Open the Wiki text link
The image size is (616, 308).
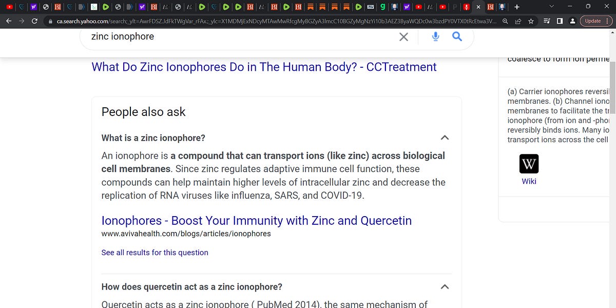click(529, 181)
